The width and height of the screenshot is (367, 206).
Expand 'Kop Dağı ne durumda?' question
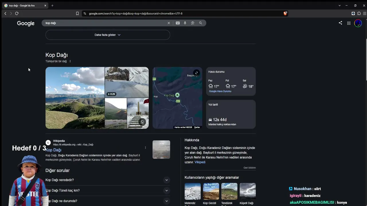click(108, 201)
